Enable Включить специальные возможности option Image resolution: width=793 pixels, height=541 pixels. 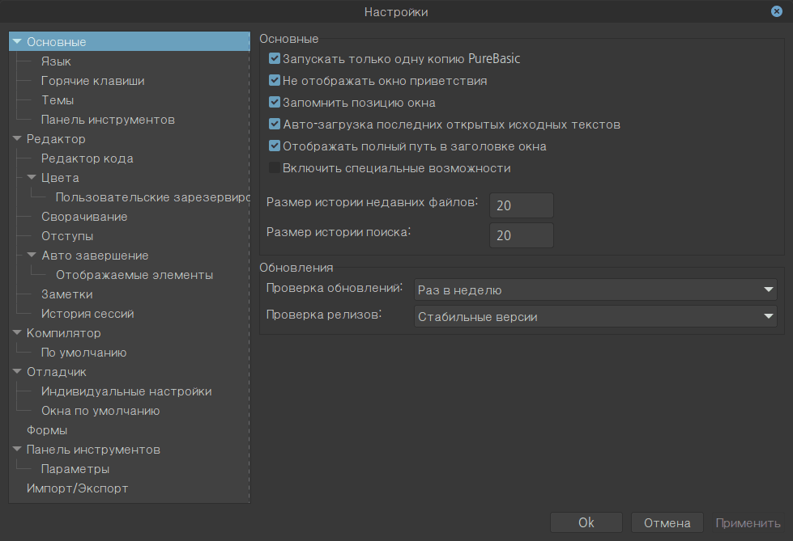pyautogui.click(x=275, y=168)
